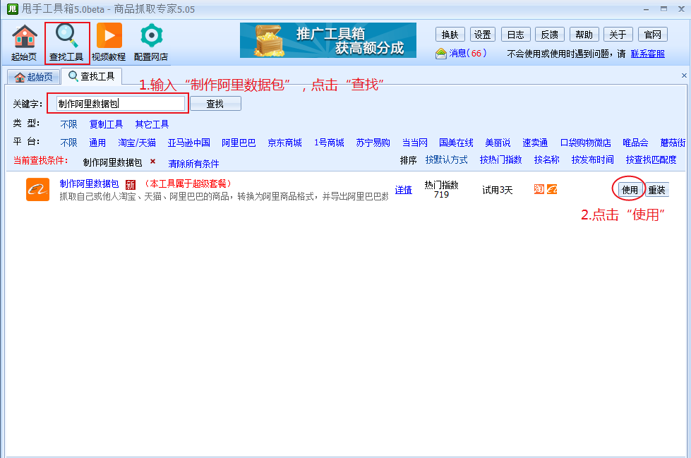Open 设置 settings button

[483, 35]
